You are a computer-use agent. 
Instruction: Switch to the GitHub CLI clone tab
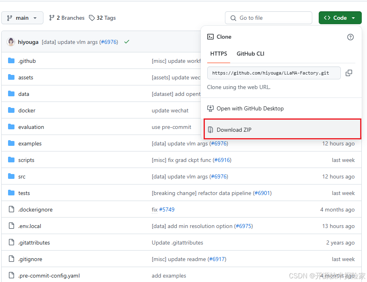(250, 54)
